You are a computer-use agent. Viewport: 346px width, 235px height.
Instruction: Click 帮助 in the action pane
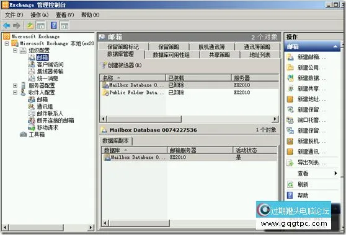(x=297, y=195)
